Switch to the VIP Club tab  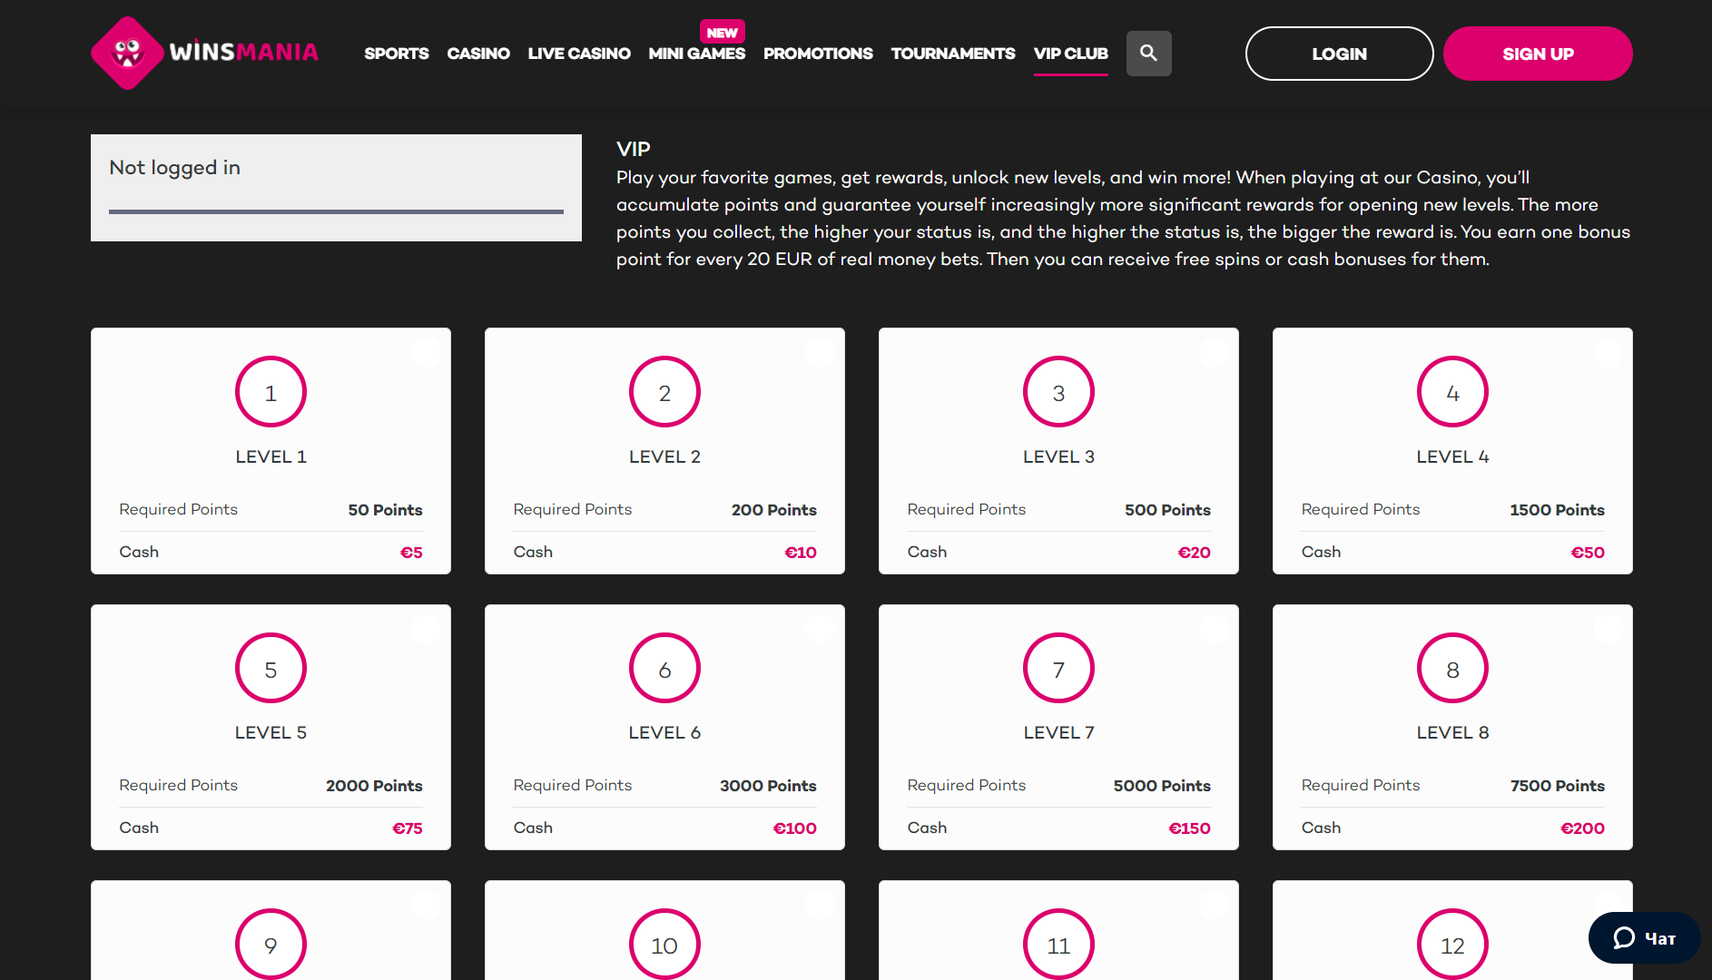(x=1070, y=54)
